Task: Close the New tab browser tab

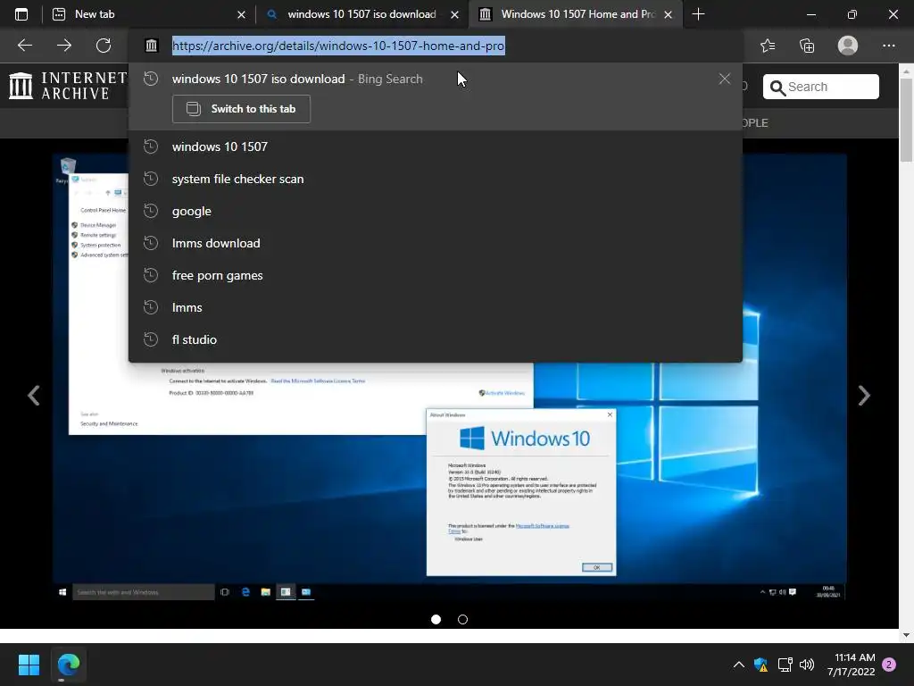Action: click(241, 14)
